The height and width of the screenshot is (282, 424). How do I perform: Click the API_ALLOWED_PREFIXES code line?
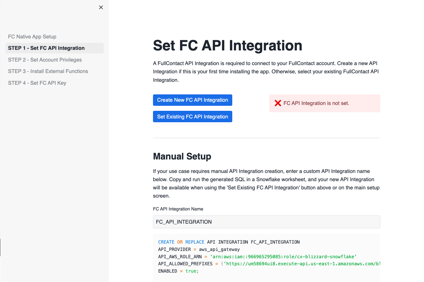(269, 264)
